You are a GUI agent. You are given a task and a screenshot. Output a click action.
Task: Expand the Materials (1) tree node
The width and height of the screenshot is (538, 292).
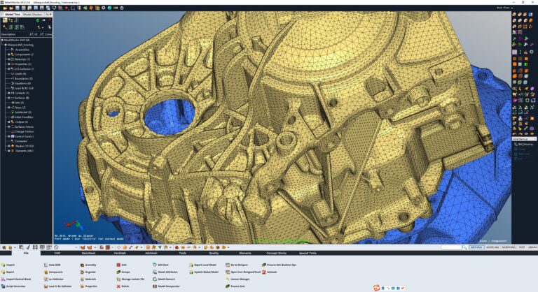[x=9, y=59]
